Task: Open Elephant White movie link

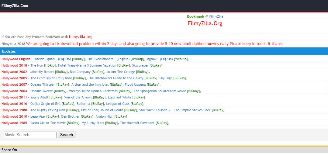Action: click(x=119, y=98)
